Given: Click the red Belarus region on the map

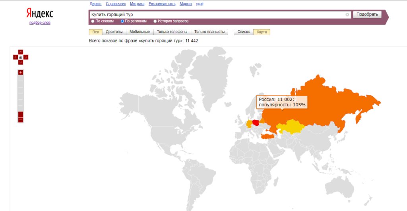Looking at the screenshot, I should coord(256,123).
